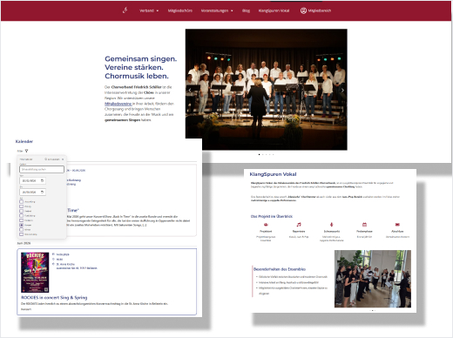
Task: Click the user profile icon beside Mitgliedbereich
Action: click(x=303, y=10)
